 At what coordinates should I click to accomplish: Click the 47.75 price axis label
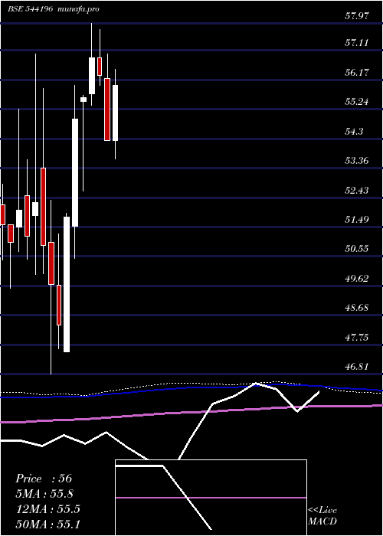click(356, 338)
